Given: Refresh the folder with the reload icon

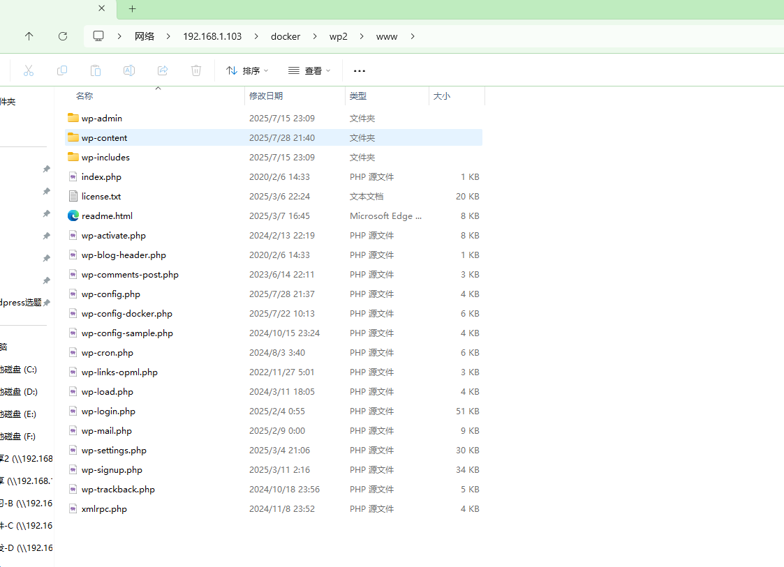Looking at the screenshot, I should [63, 36].
